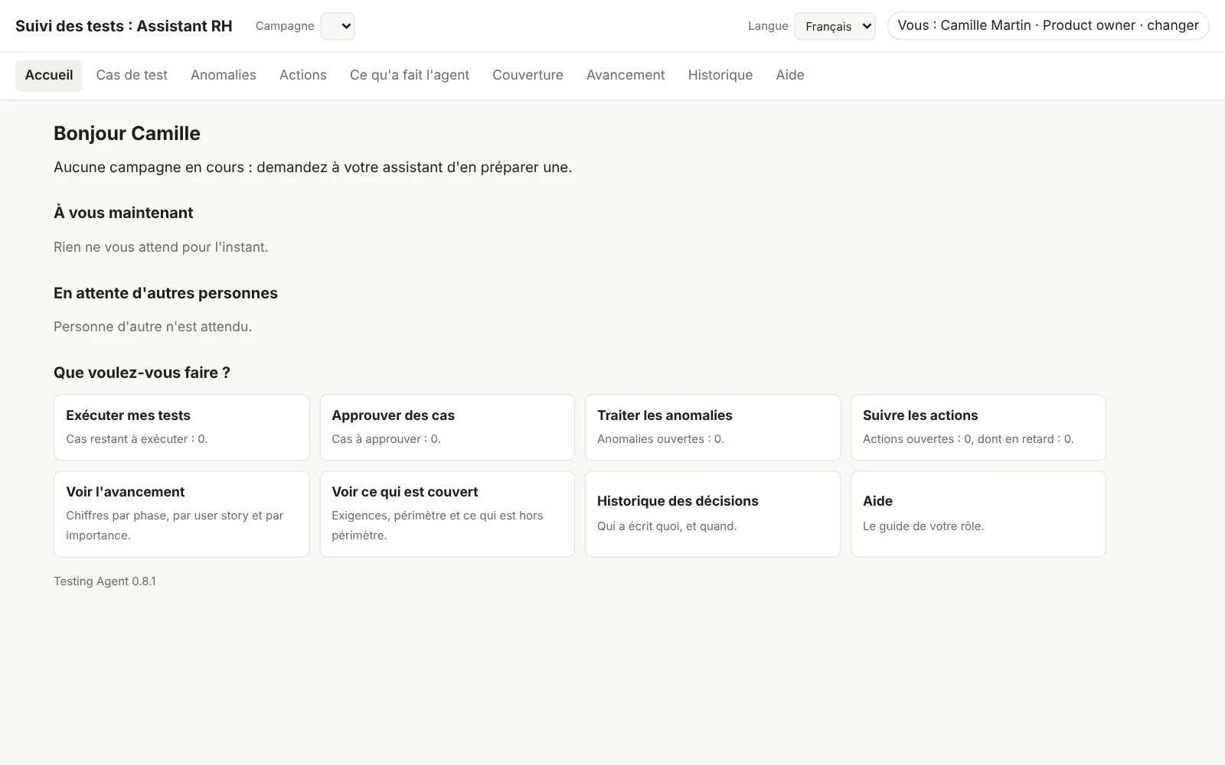Click the Suivi des tests : Assistant RH title
Viewport: 1225px width, 765px height.
tap(124, 26)
